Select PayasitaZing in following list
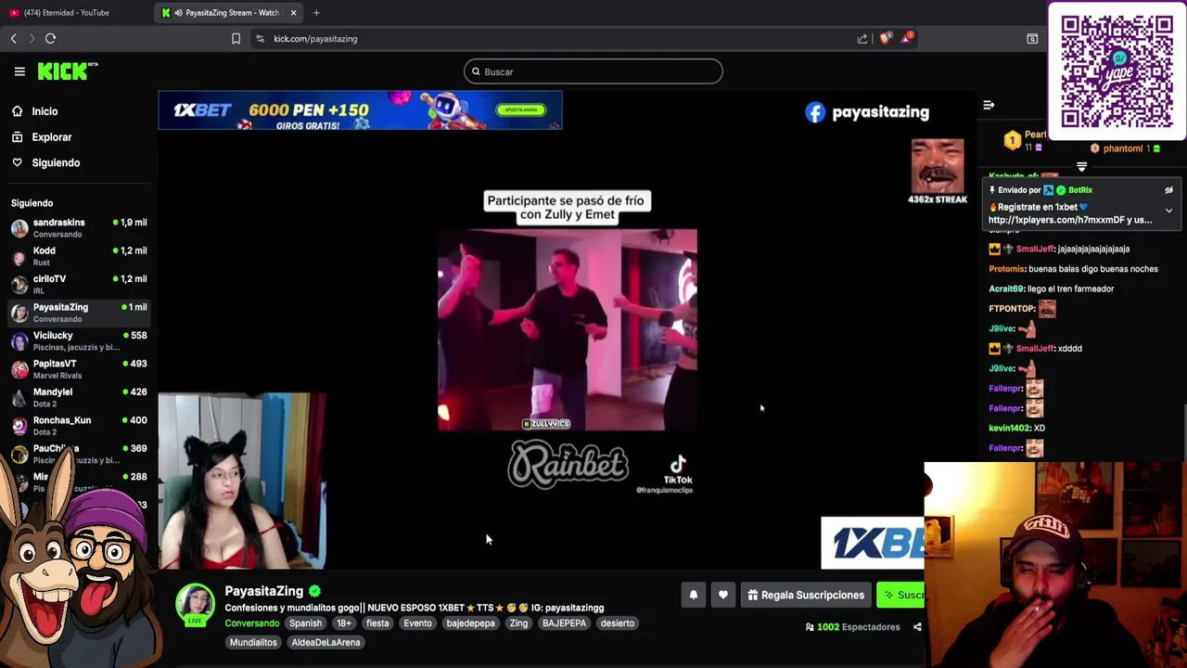The width and height of the screenshot is (1187, 668). pyautogui.click(x=79, y=313)
